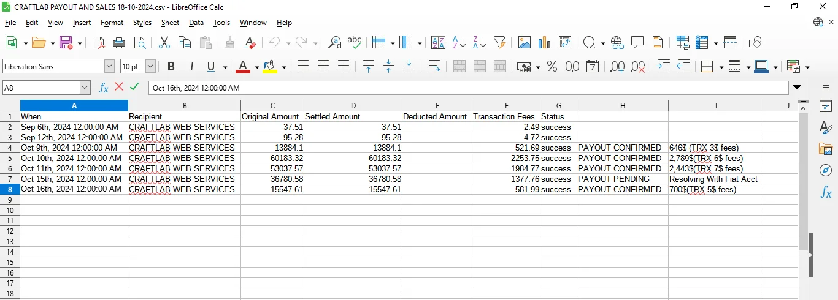
Task: Insert a hyperlink
Action: (617, 42)
